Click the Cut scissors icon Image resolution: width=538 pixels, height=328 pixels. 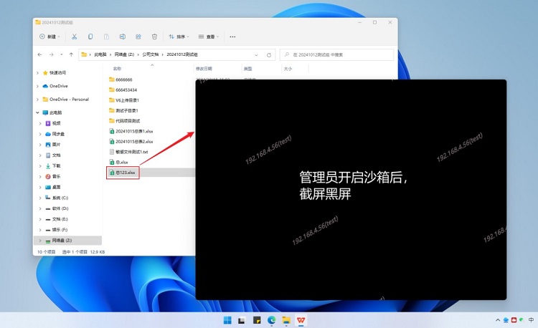[x=74, y=37]
